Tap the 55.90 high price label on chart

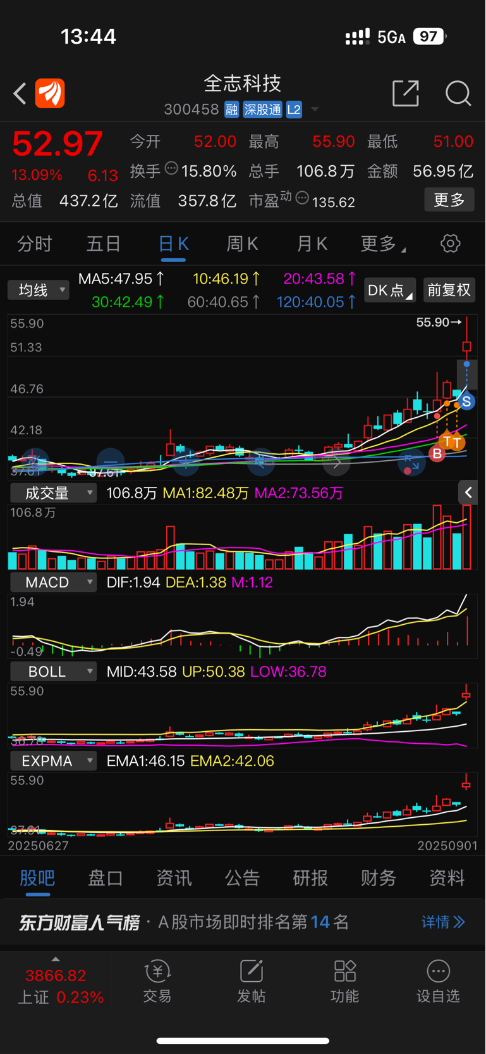tap(438, 322)
